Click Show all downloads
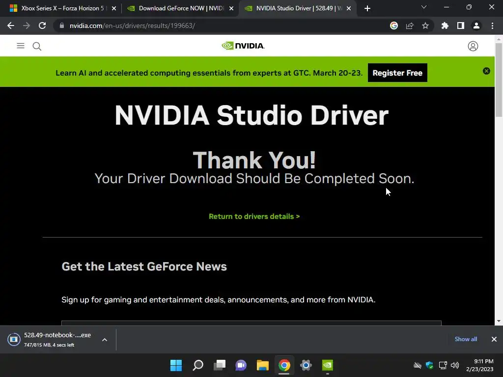 [466, 339]
